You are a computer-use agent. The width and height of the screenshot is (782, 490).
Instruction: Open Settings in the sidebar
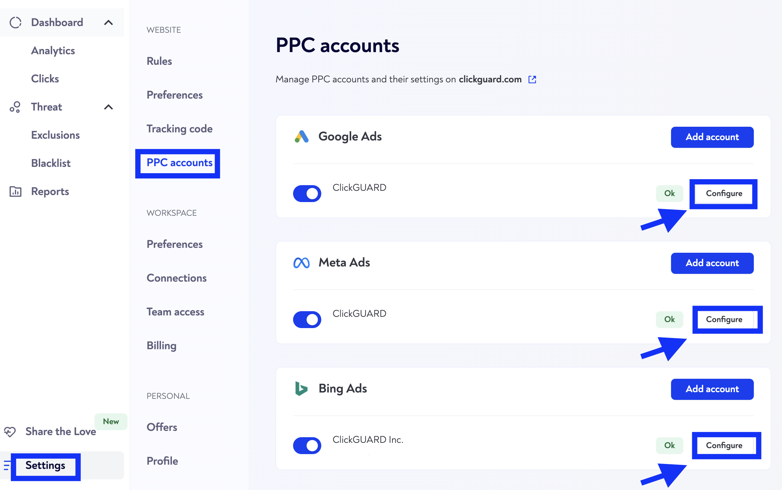point(45,465)
